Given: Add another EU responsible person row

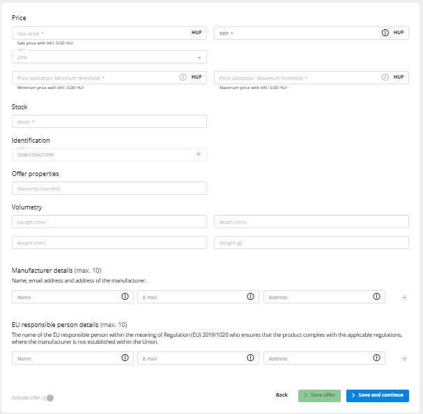Looking at the screenshot, I should (x=404, y=358).
